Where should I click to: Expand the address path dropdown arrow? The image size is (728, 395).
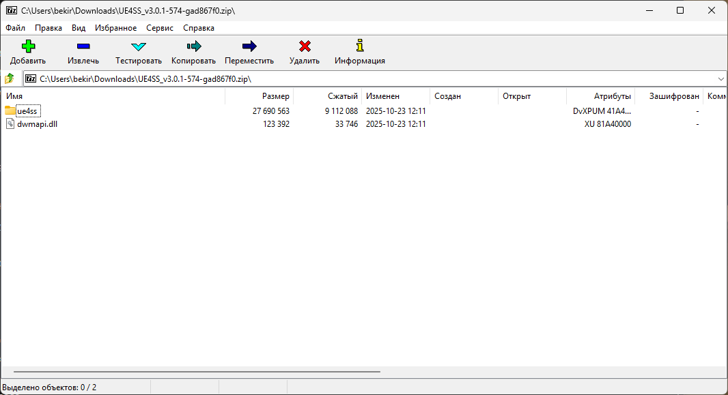click(x=721, y=78)
